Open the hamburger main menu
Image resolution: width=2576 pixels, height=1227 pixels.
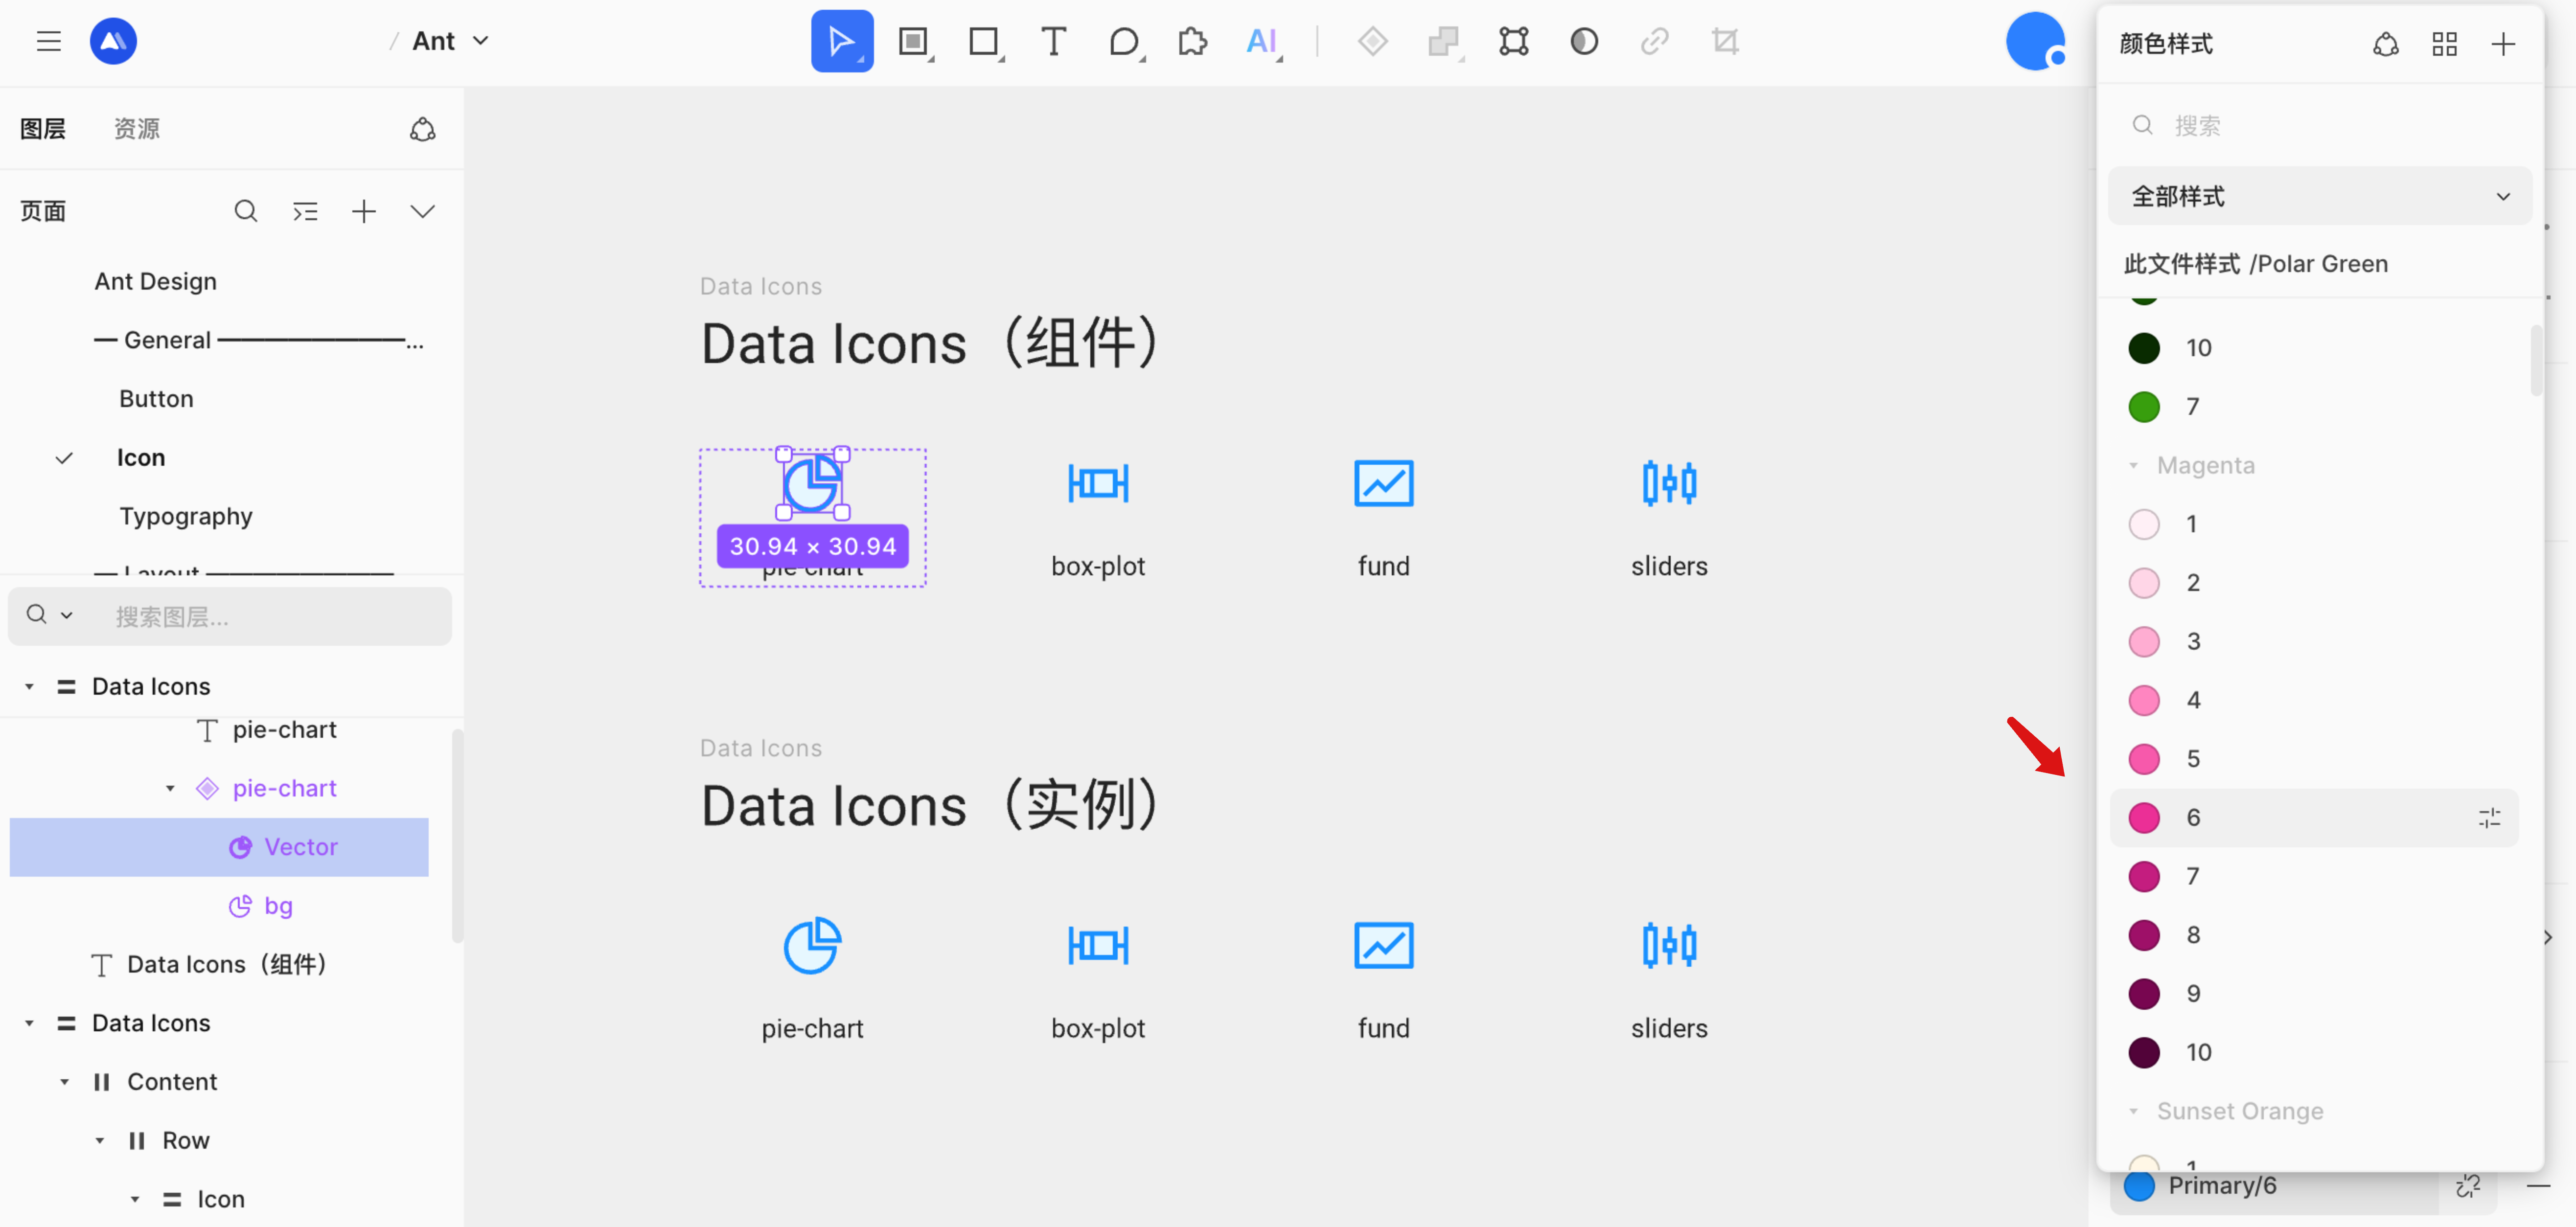(x=49, y=41)
